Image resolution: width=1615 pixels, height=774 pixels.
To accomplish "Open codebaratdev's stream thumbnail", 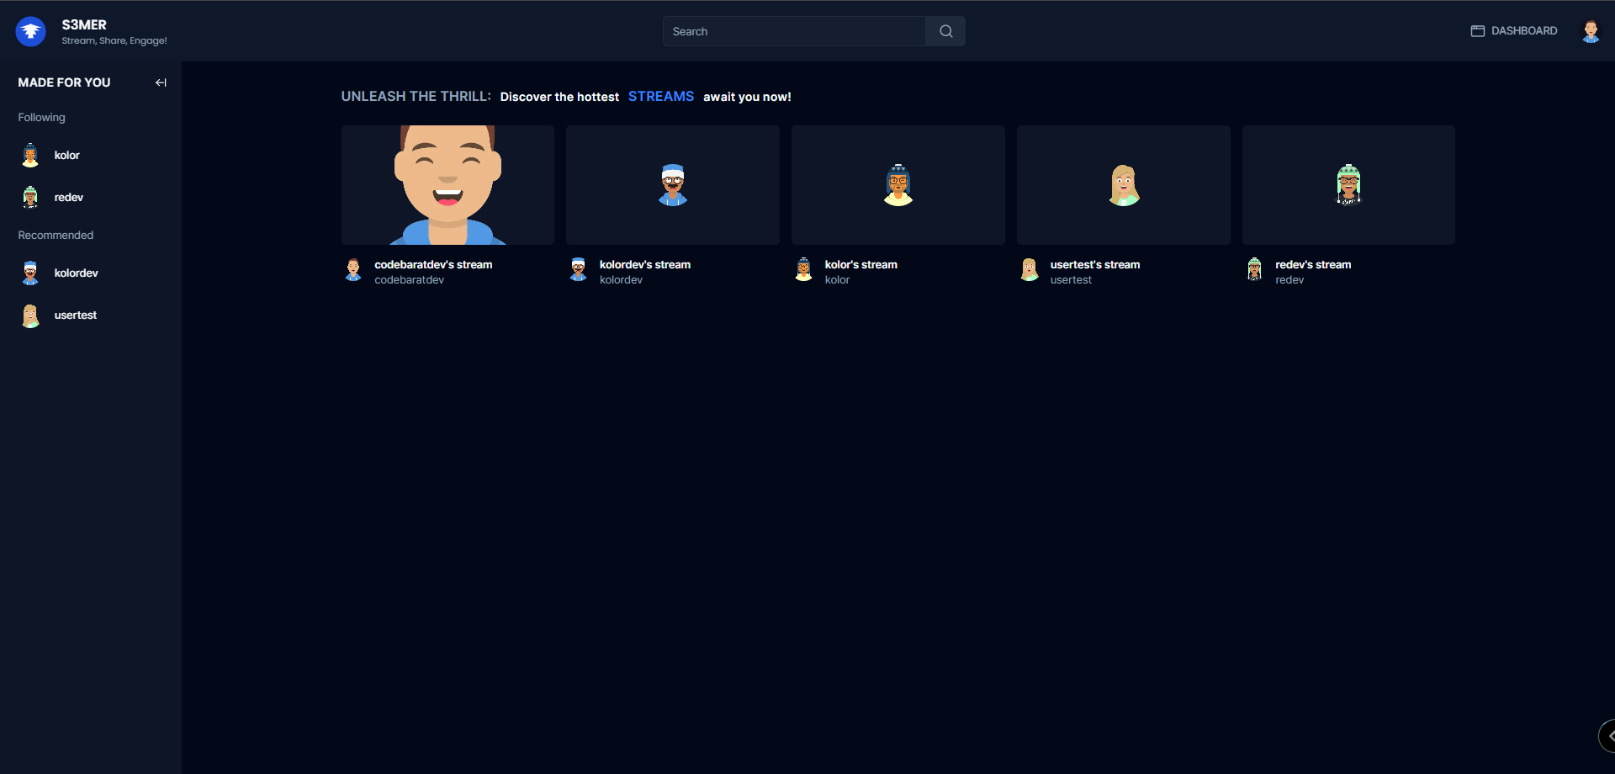I will pyautogui.click(x=447, y=185).
